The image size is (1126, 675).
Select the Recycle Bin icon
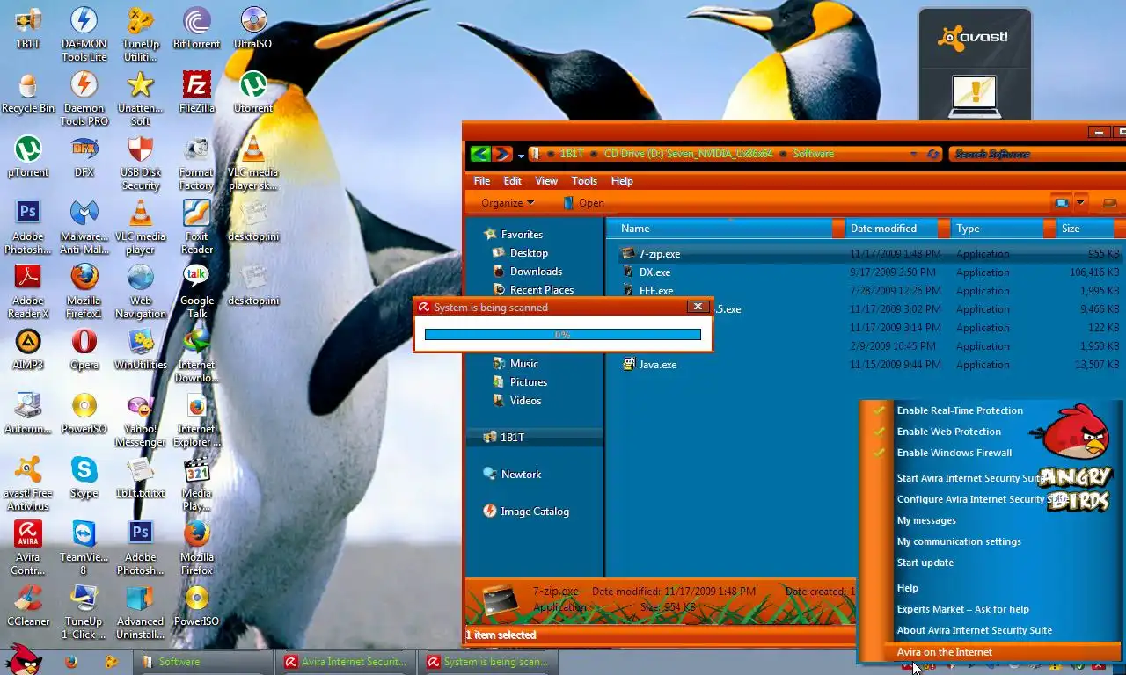pyautogui.click(x=28, y=92)
